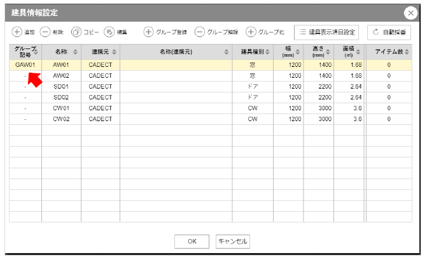427x262 pixels.
Task: Click the キャンセル button
Action: click(233, 241)
